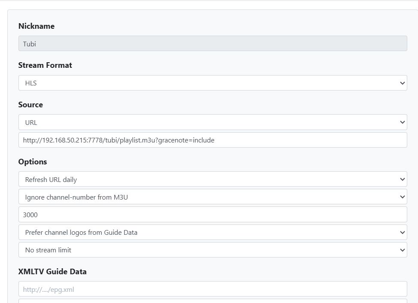Click the chevron arrow on the HLS selector

[x=402, y=83]
